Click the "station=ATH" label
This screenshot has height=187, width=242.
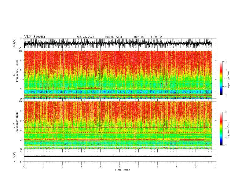tap(113, 37)
